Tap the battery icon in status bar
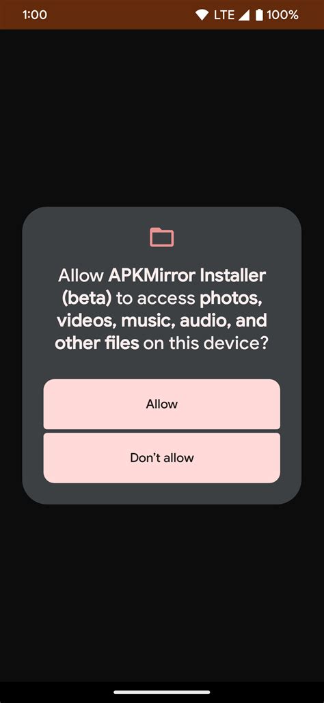Viewport: 324px width, 703px height. [x=259, y=15]
